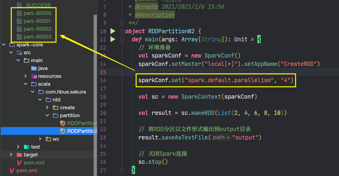The width and height of the screenshot is (339, 176).
Task: Click the 环境准备 comment
Action: tap(155, 48)
